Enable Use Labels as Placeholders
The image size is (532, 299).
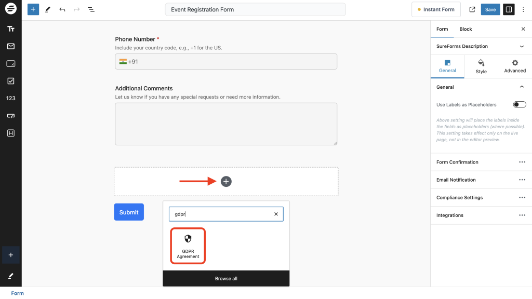519,104
